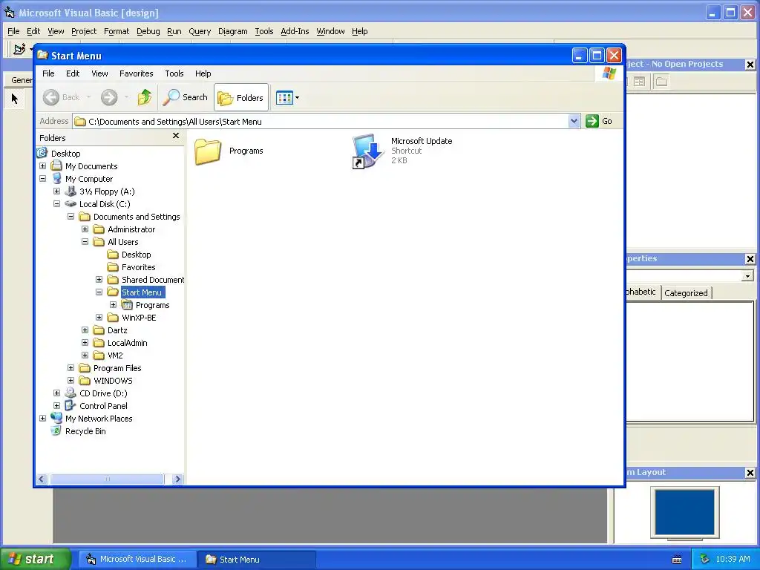The image size is (760, 570).
Task: Click the Go button beside address bar
Action: (x=599, y=121)
